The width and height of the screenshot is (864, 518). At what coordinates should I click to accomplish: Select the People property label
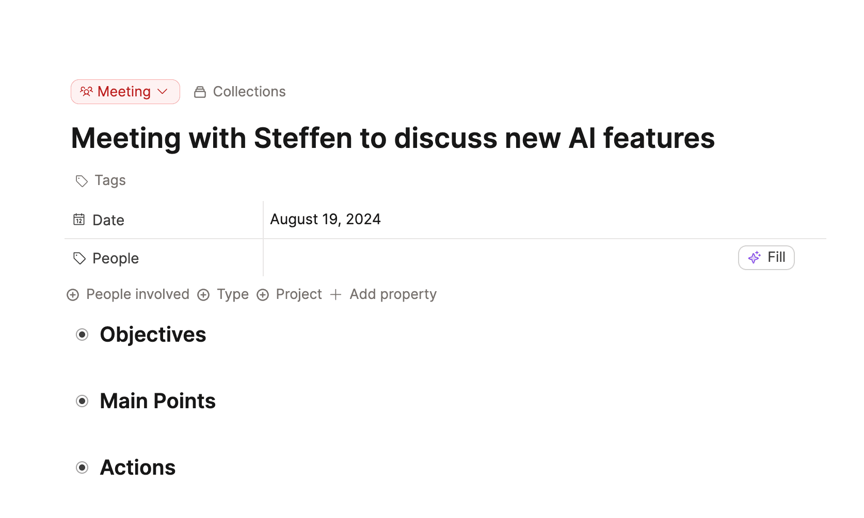(115, 258)
